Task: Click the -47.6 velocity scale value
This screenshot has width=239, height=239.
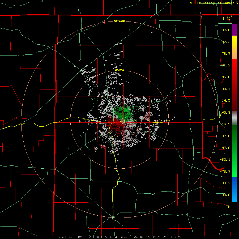Action: (225, 148)
